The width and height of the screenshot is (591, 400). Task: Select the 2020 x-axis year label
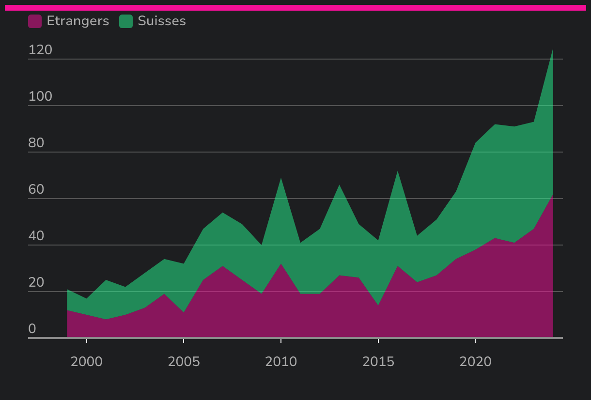coord(475,362)
